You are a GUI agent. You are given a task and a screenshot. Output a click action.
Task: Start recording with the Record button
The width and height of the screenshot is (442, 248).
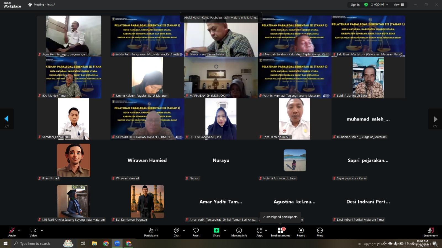click(x=301, y=232)
